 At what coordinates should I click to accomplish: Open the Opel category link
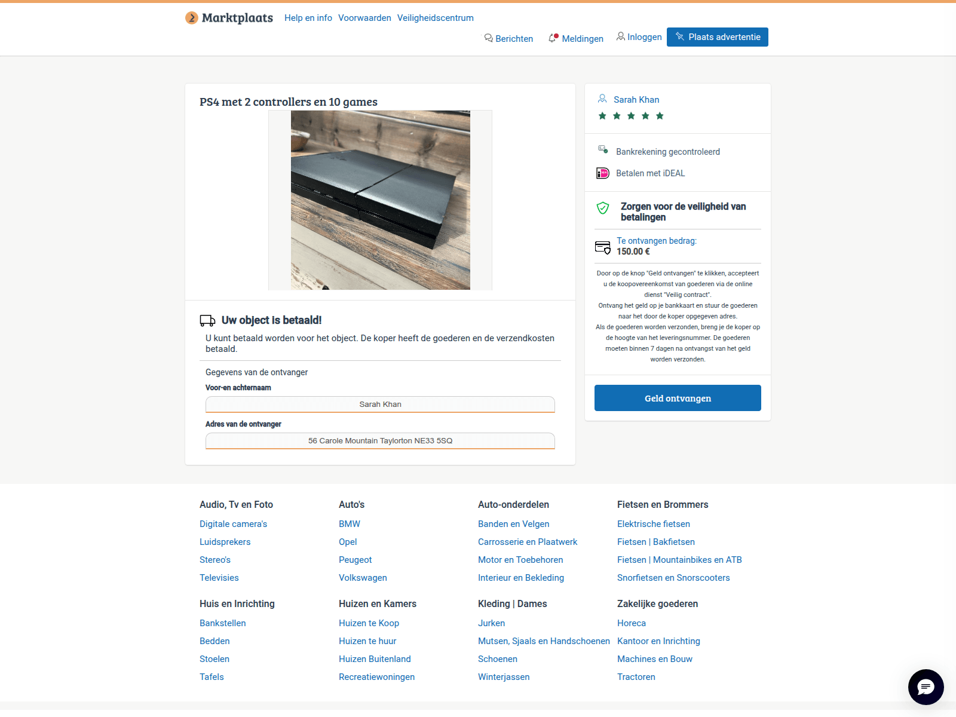click(x=348, y=542)
